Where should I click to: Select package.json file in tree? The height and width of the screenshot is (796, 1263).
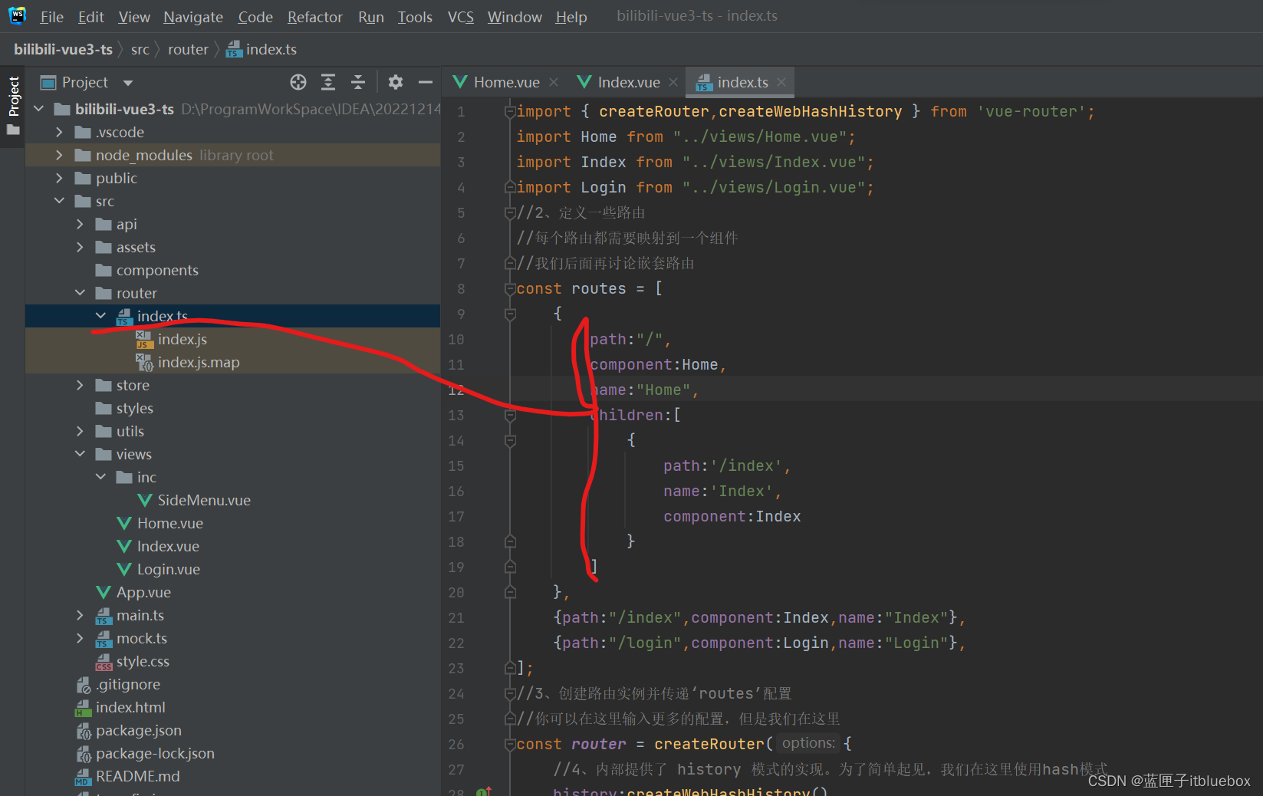(138, 730)
